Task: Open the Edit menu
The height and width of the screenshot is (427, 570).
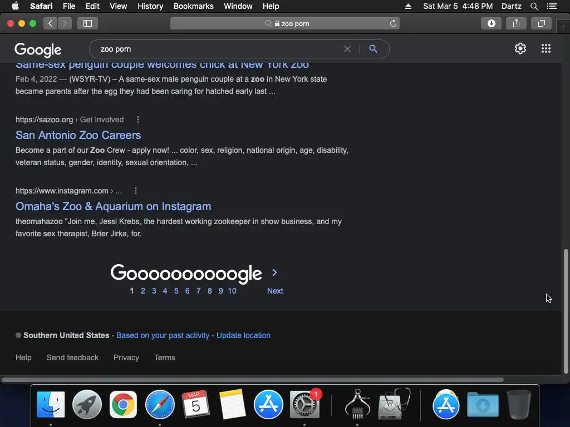Action: 92,6
